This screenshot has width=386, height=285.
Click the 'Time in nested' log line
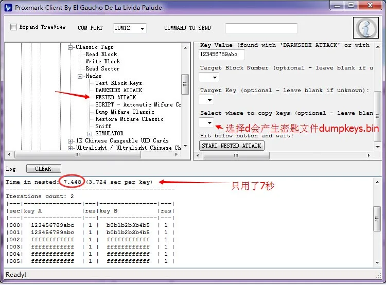tap(79, 182)
